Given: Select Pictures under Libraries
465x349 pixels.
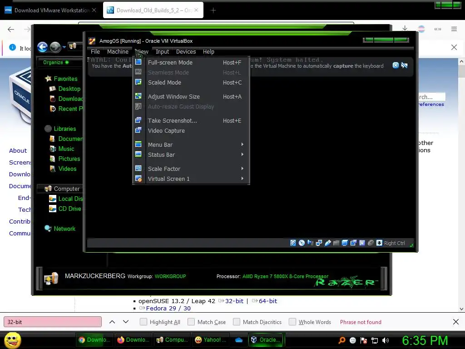Looking at the screenshot, I should tap(65, 159).
